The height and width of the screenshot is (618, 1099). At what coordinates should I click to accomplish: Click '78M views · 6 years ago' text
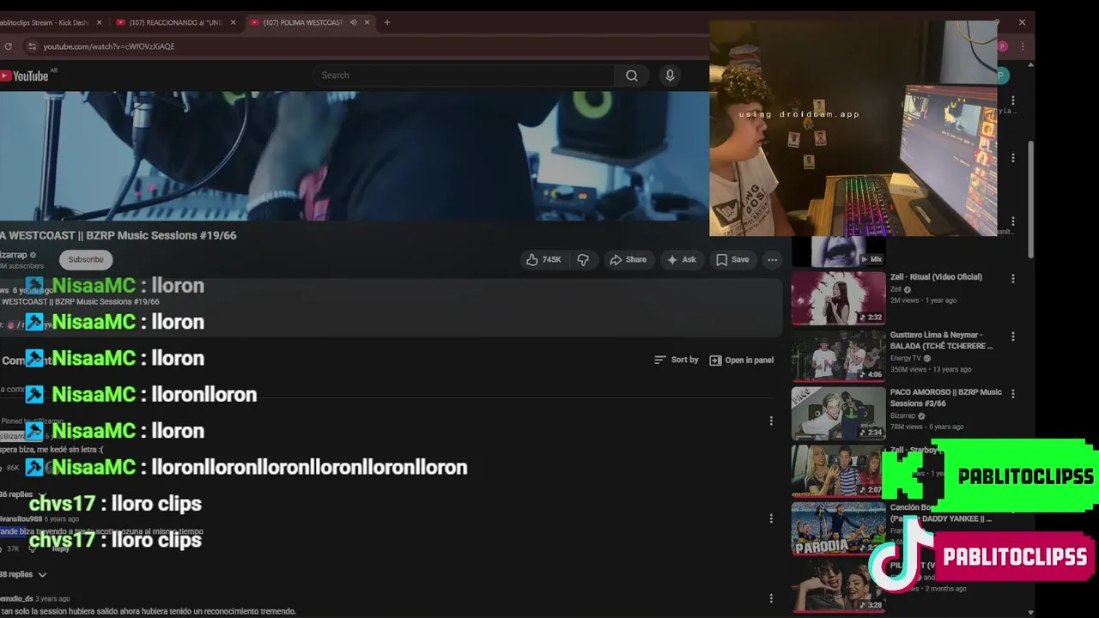click(x=927, y=427)
